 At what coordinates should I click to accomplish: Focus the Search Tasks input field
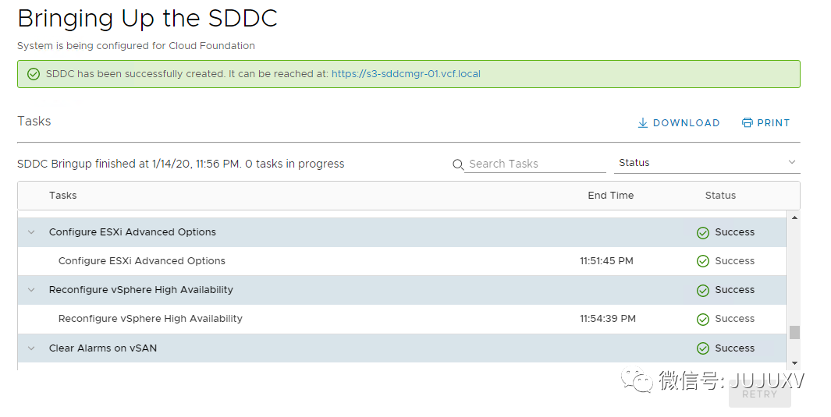coord(535,164)
